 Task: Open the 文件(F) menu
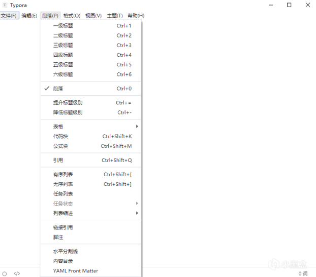(x=9, y=16)
